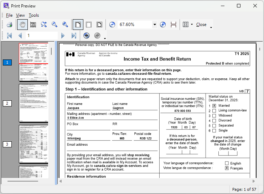
Task: Jump to the last page
Action: tap(74, 36)
